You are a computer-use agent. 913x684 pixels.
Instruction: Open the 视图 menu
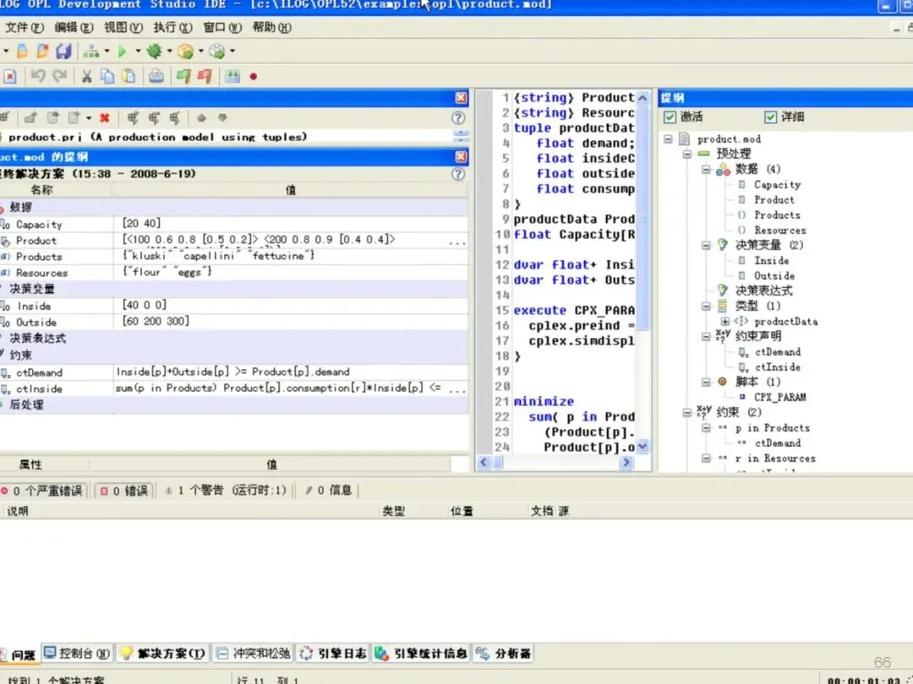123,27
